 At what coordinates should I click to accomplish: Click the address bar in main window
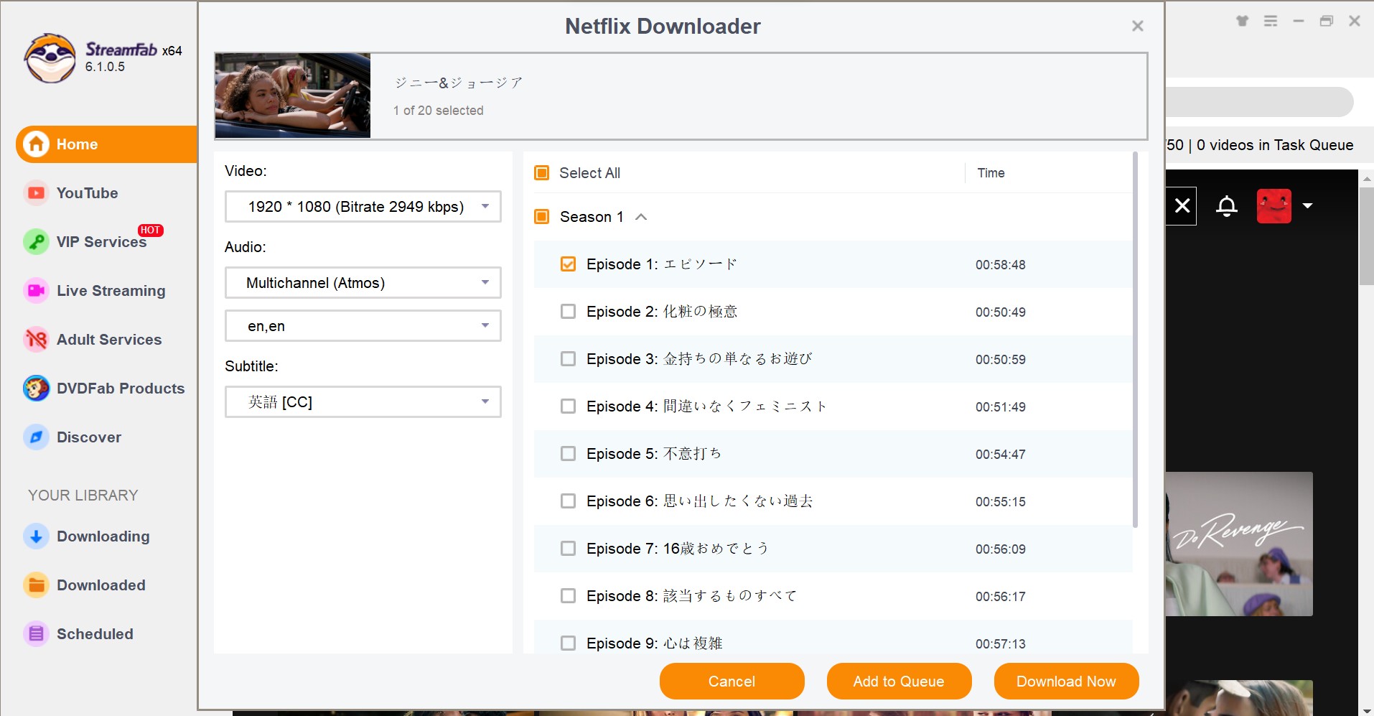[1259, 102]
